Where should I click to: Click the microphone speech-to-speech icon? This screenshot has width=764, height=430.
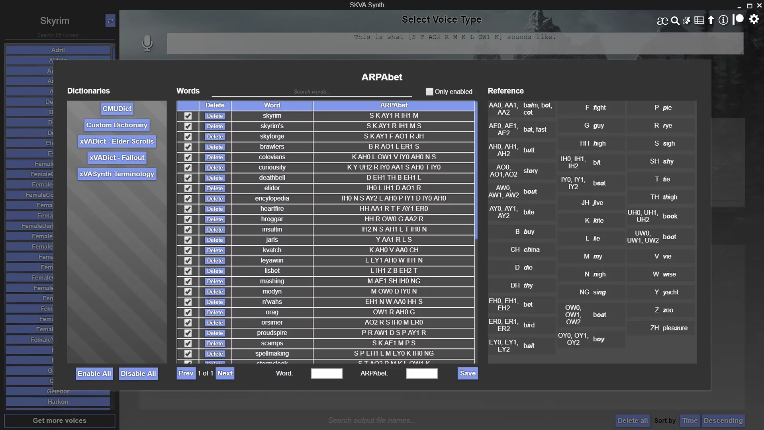coord(147,43)
